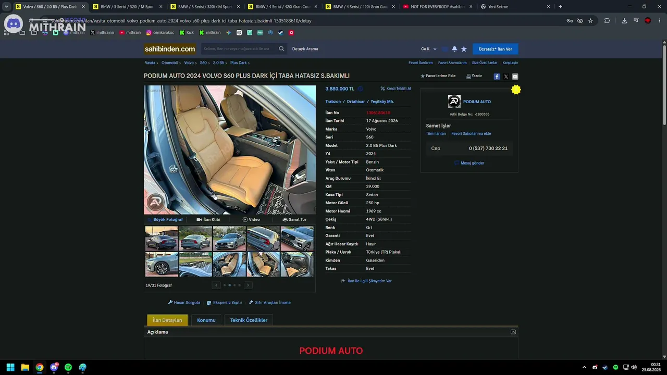
Task: Open the Video option under the photo
Action: (251, 220)
